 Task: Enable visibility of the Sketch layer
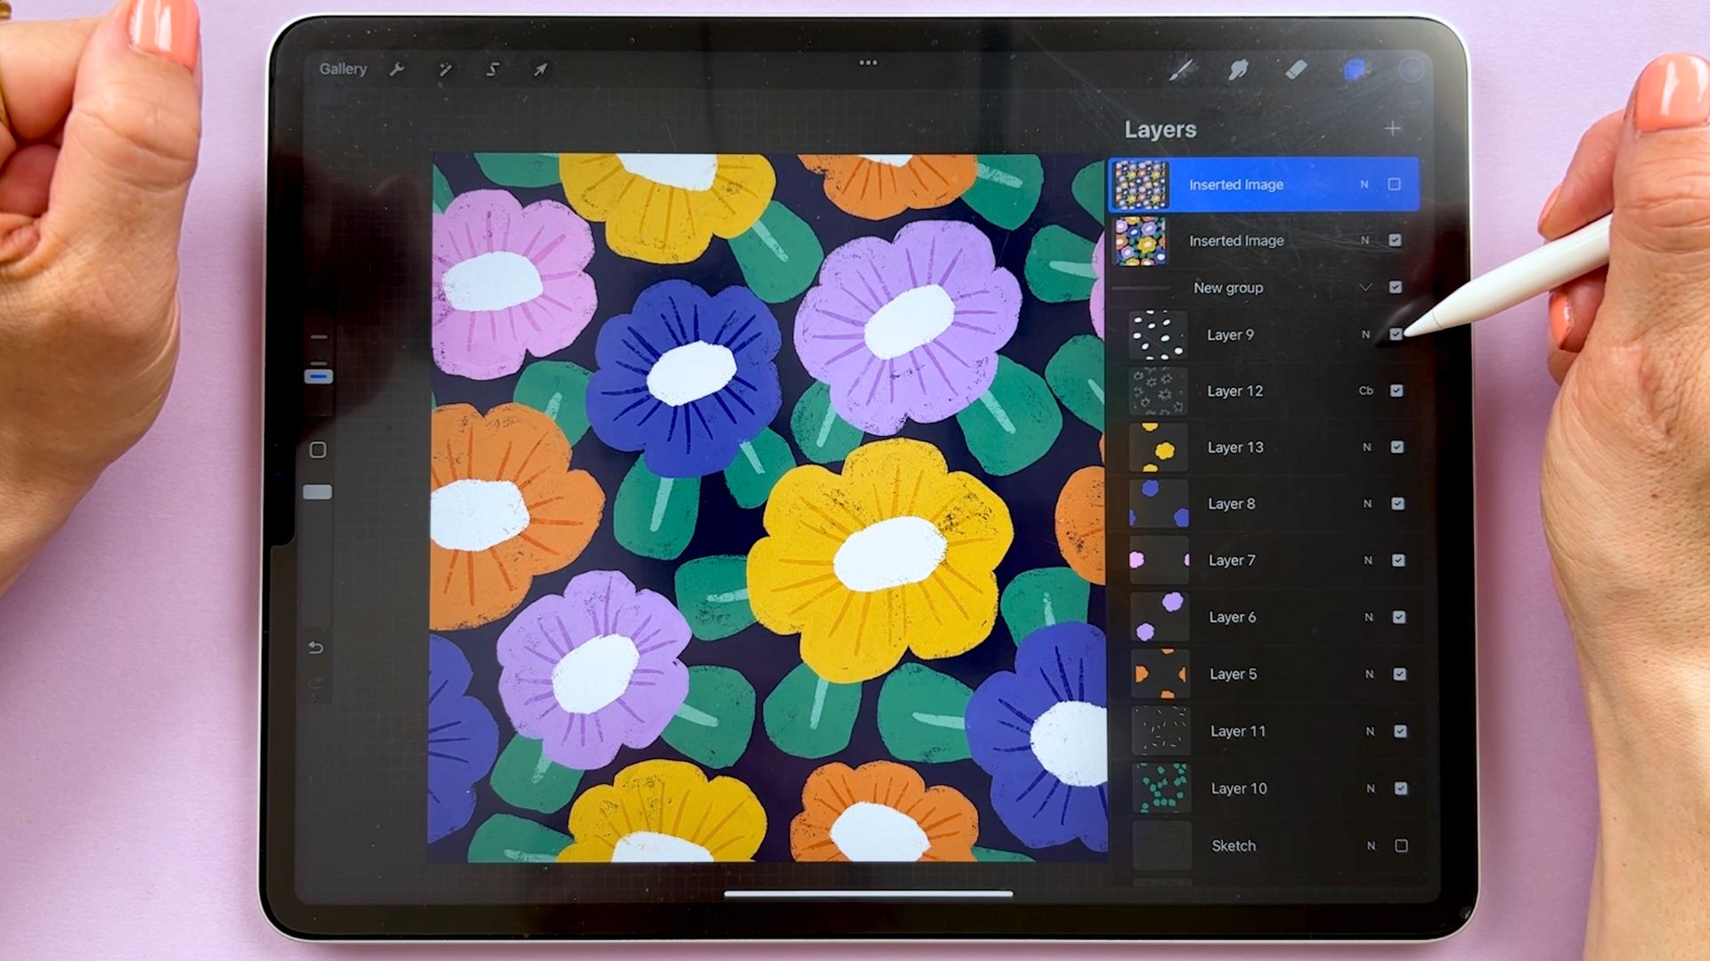(x=1401, y=845)
